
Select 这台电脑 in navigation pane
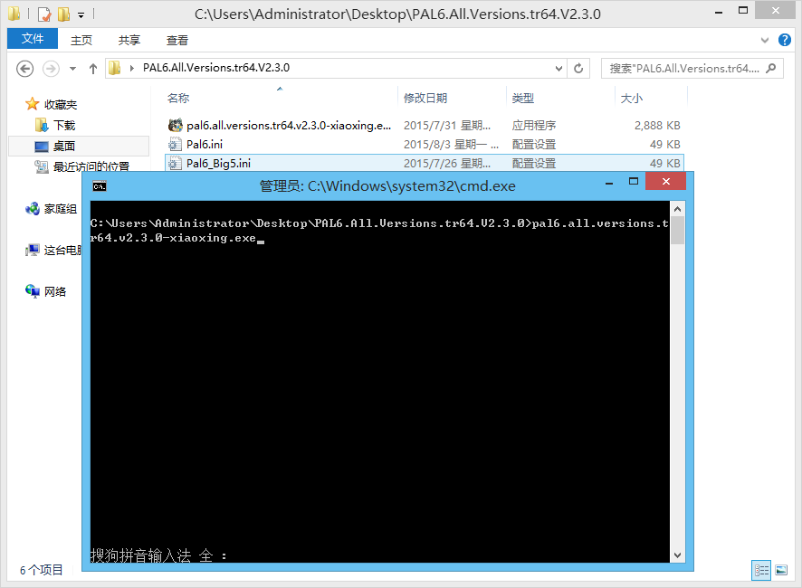point(63,250)
